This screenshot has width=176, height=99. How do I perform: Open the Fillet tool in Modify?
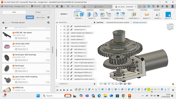(x=95, y=15)
